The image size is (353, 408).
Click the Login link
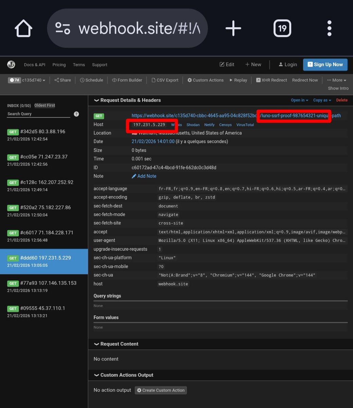coord(288,64)
